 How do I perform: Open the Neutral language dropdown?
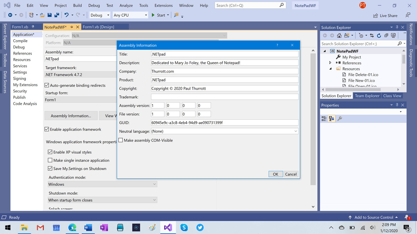[x=225, y=131]
